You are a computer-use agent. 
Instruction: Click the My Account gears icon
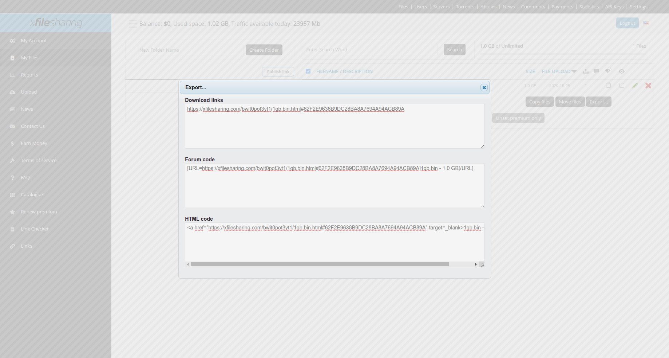point(12,41)
